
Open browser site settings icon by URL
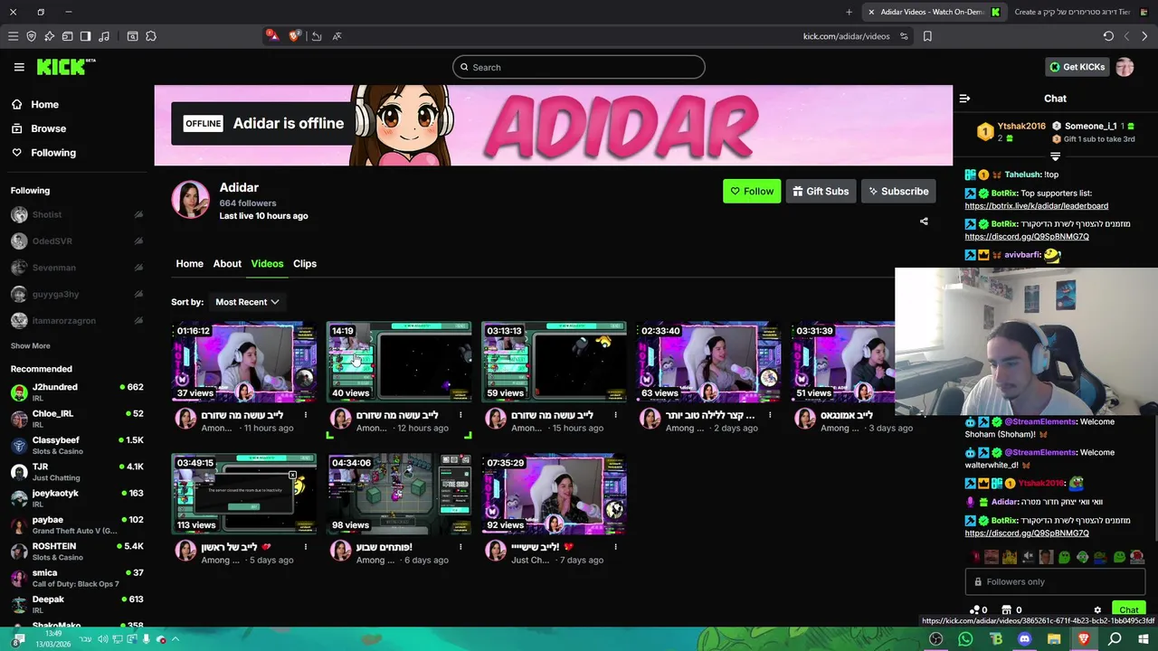pos(904,36)
